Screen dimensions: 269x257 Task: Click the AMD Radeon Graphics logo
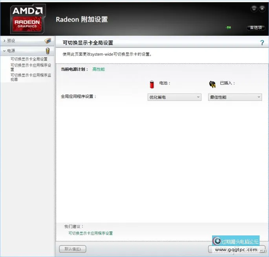[28, 18]
